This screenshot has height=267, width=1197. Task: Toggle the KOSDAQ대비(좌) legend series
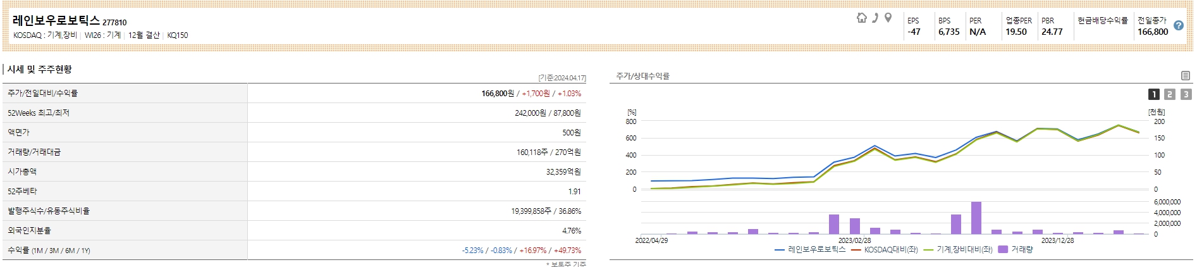point(885,250)
